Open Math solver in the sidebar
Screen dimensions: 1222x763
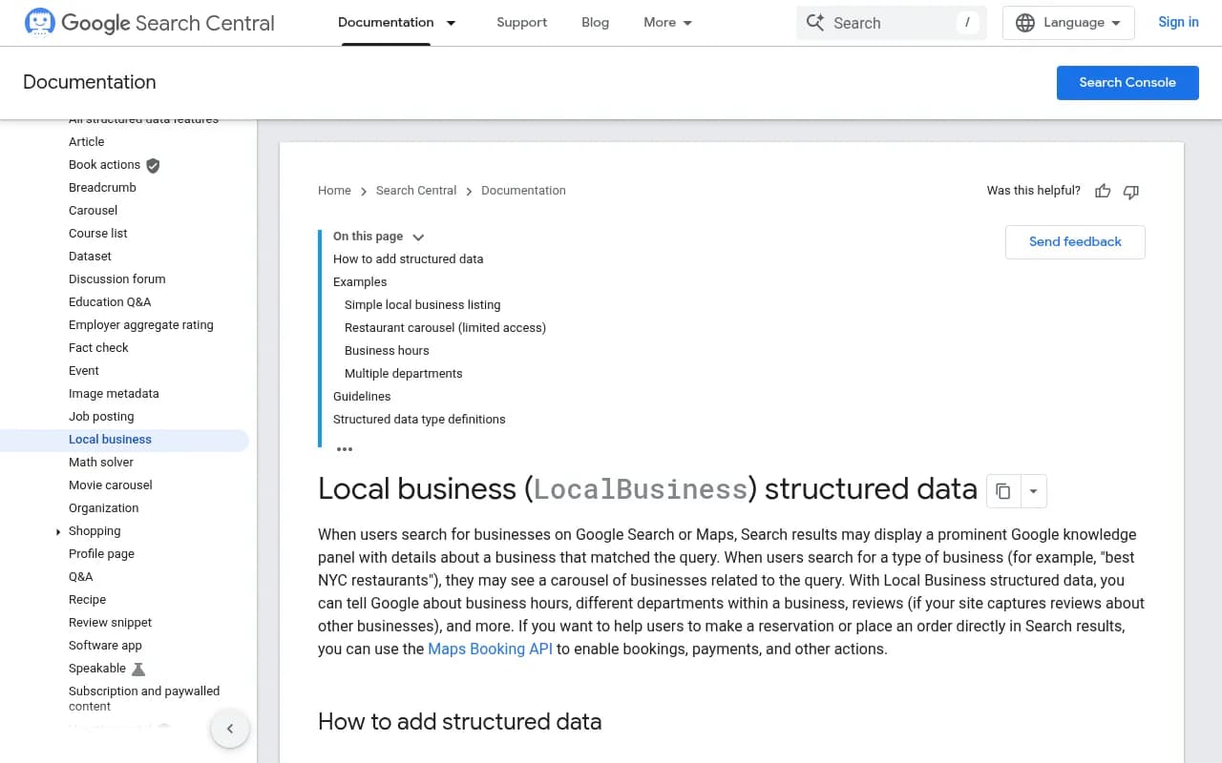pyautogui.click(x=101, y=463)
